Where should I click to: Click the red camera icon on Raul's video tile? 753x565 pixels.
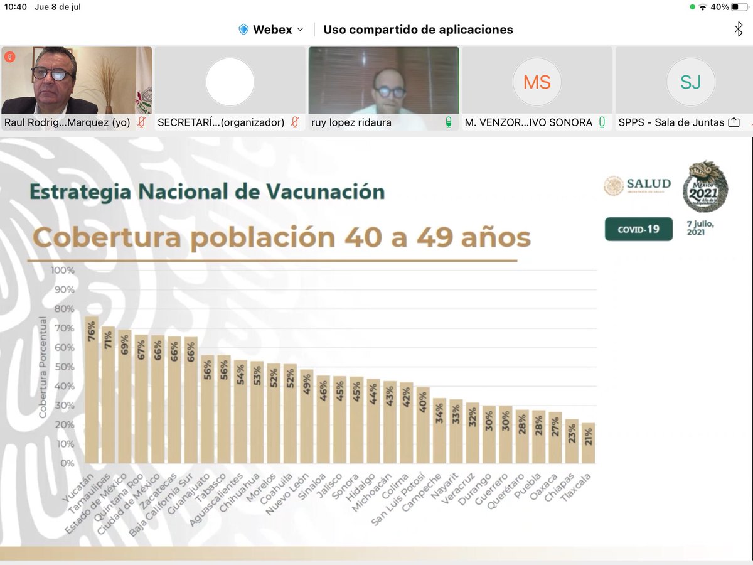pyautogui.click(x=11, y=57)
